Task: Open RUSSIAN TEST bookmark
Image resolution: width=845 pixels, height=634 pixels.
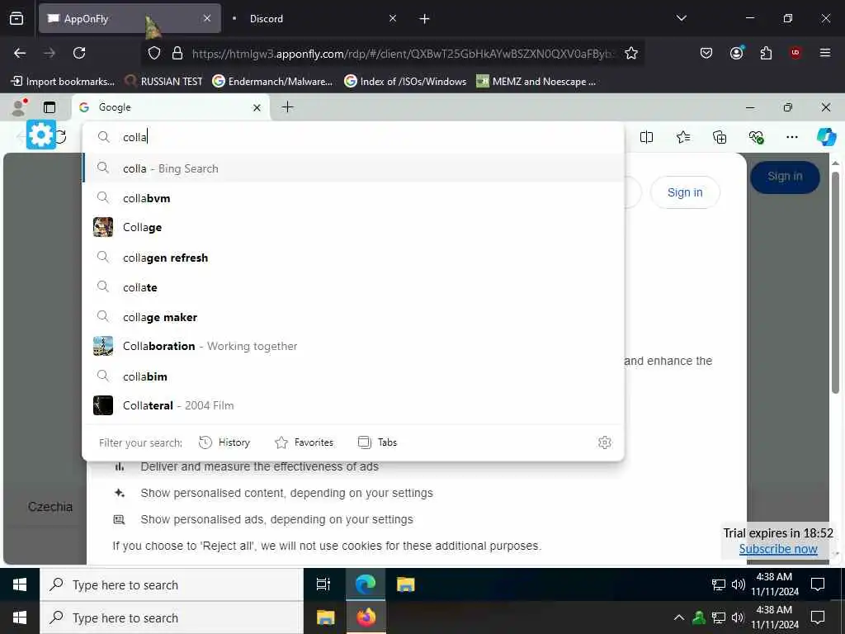Action: click(163, 82)
